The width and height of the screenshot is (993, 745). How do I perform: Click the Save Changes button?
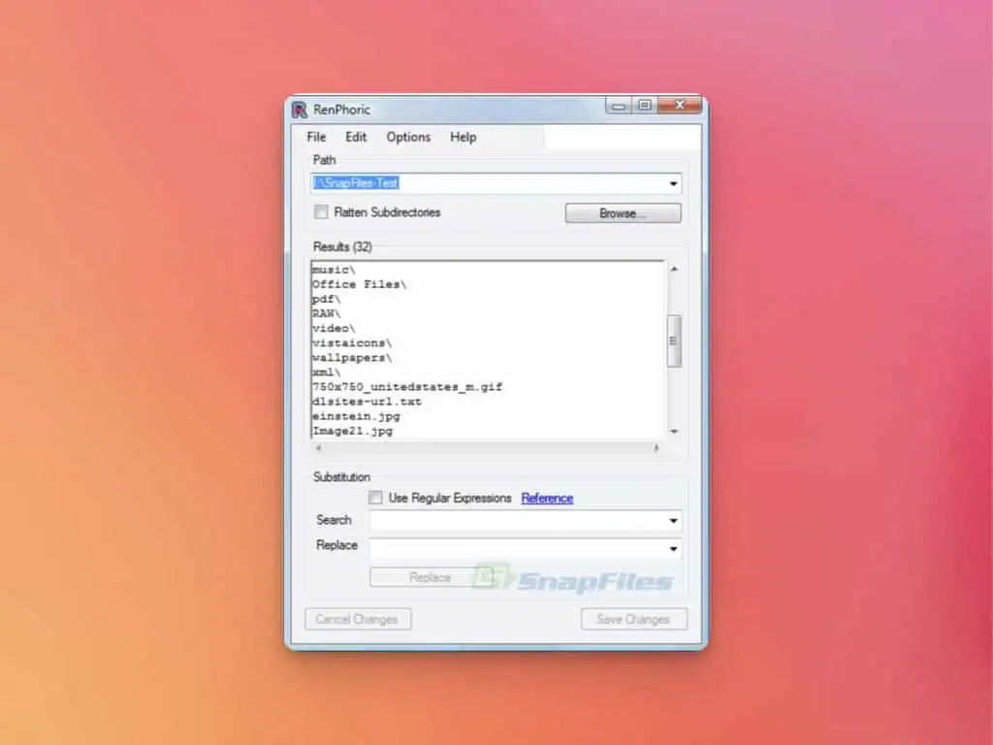tap(633, 619)
